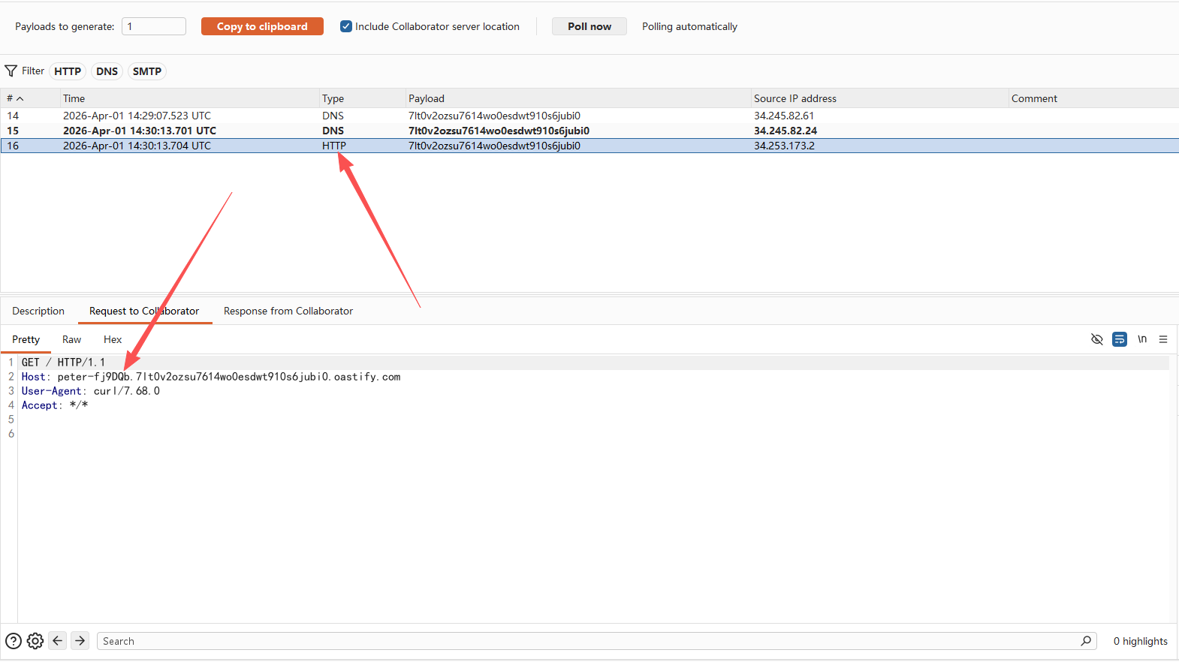This screenshot has width=1179, height=662.
Task: Toggle the hide non-printable characters eye icon
Action: (1096, 339)
